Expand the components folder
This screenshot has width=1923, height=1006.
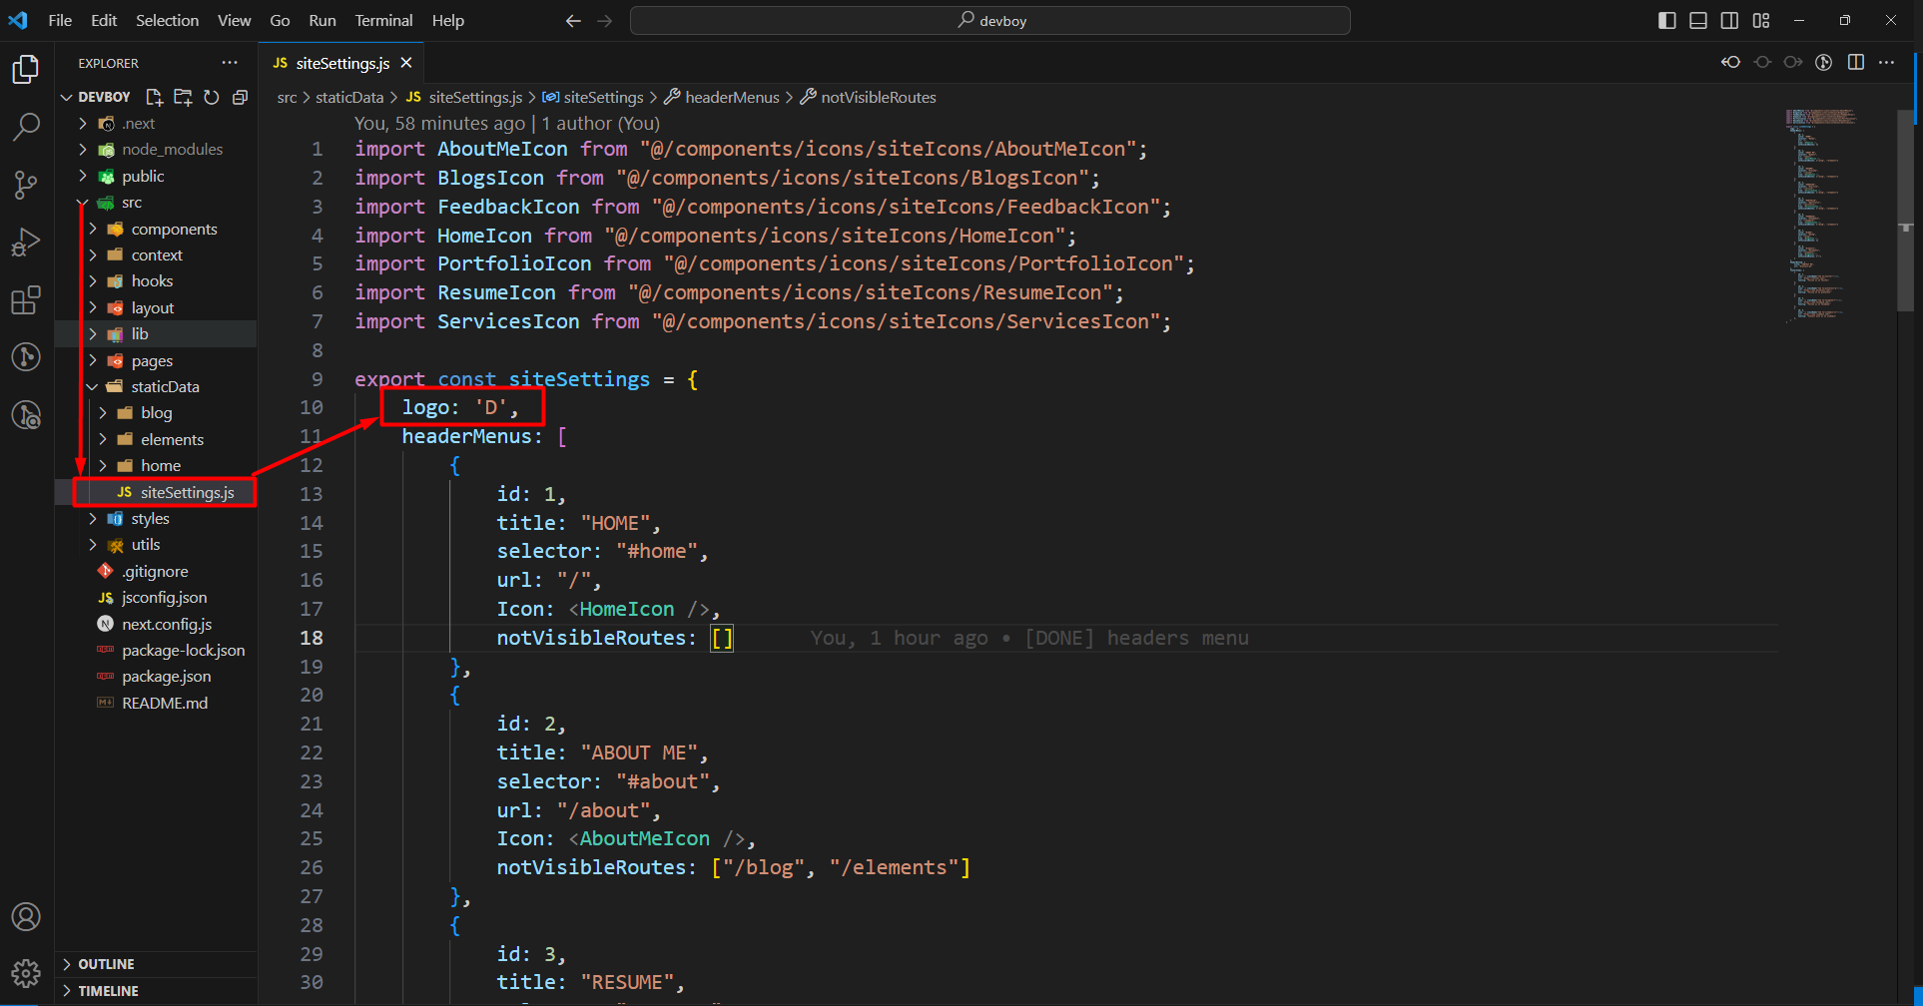[x=175, y=229]
